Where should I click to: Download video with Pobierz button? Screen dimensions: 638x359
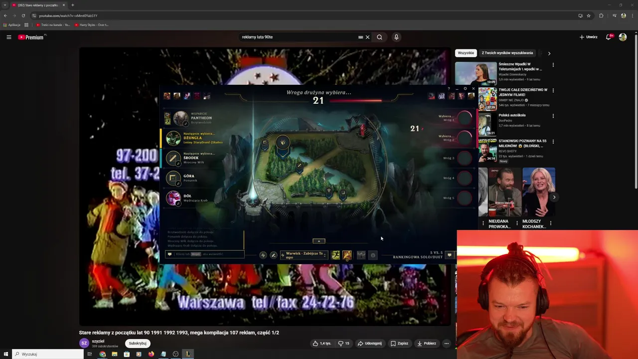[427, 343]
